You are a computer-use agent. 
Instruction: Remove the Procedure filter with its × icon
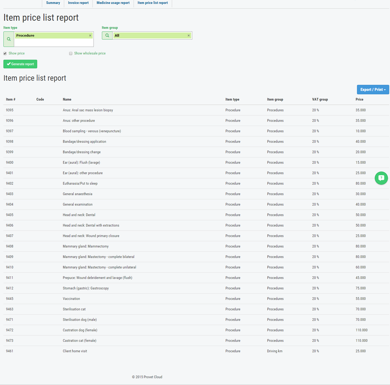pos(90,35)
